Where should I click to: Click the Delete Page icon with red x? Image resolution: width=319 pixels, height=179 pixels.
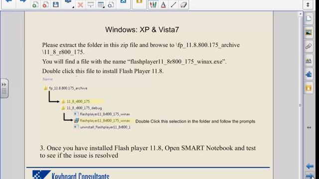coord(45,4)
